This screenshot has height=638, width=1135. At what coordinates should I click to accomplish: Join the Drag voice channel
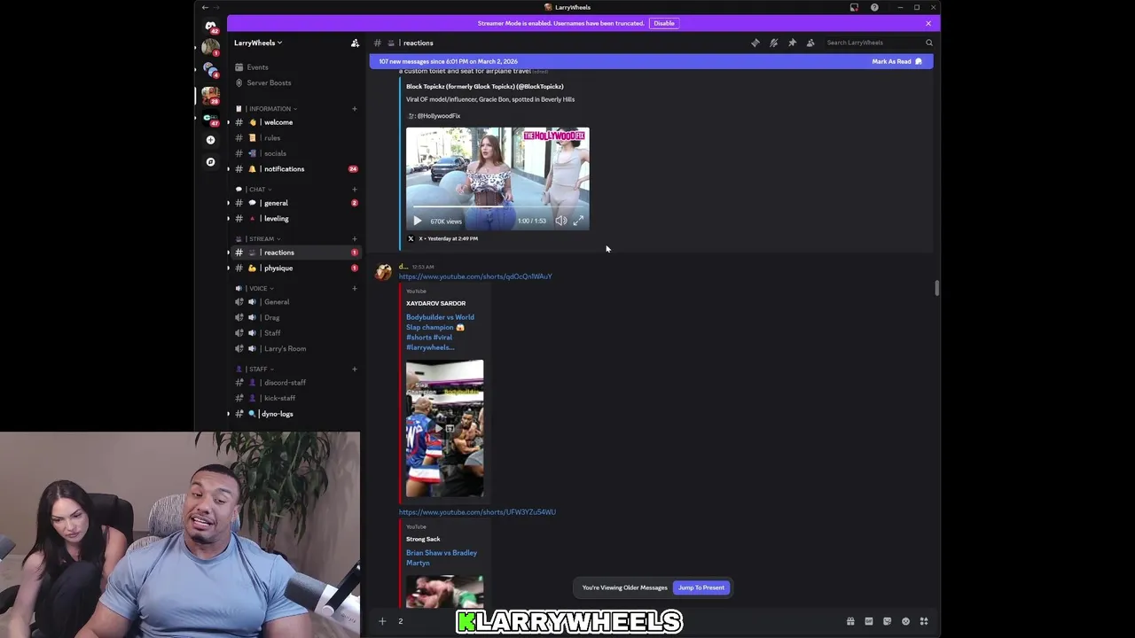coord(294,317)
